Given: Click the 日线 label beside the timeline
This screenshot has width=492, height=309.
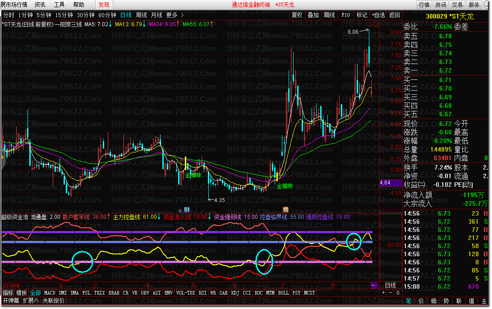Looking at the screenshot, I should (391, 285).
